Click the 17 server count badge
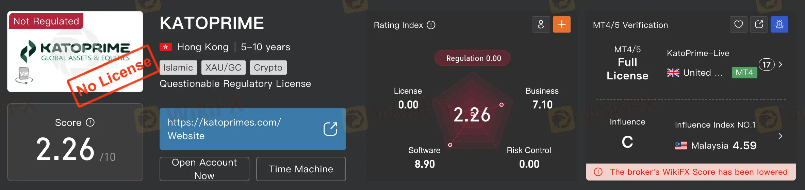Viewport: 805px width, 190px height. pyautogui.click(x=767, y=64)
